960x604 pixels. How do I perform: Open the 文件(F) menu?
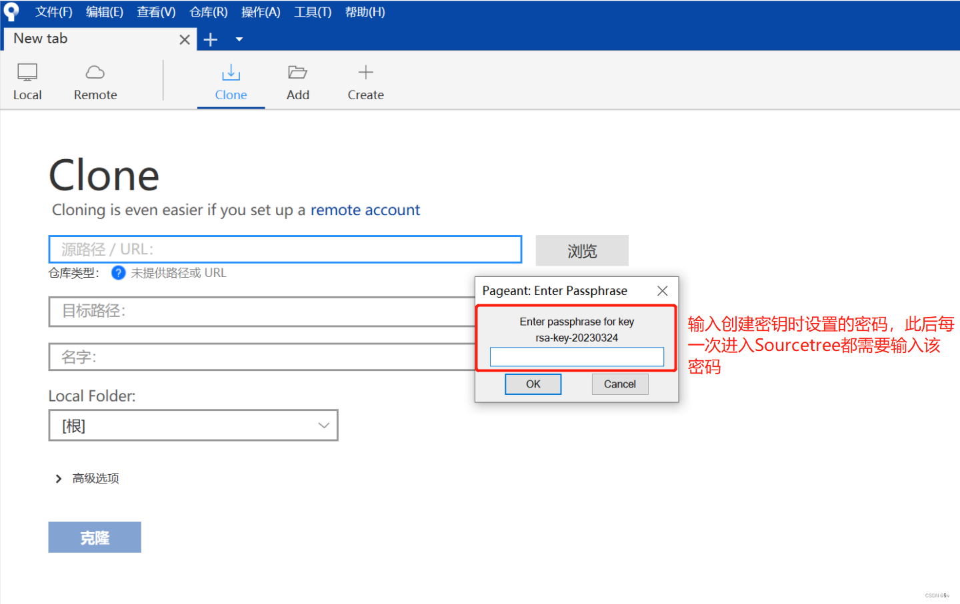53,12
